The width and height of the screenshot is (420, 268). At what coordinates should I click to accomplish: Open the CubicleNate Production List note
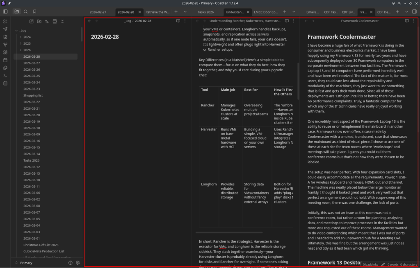point(43,251)
